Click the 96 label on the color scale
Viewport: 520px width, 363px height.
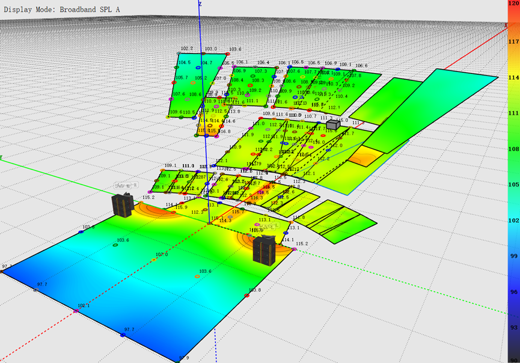514,291
